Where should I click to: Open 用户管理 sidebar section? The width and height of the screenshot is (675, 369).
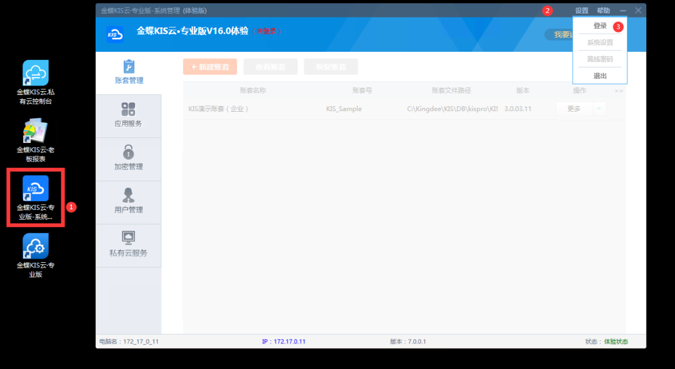coord(129,202)
